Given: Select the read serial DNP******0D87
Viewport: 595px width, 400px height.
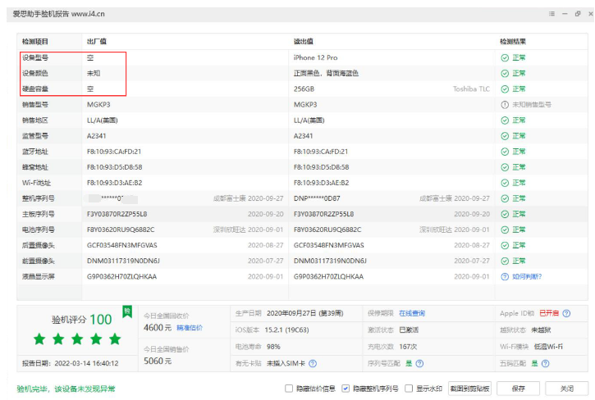Looking at the screenshot, I should (x=317, y=198).
